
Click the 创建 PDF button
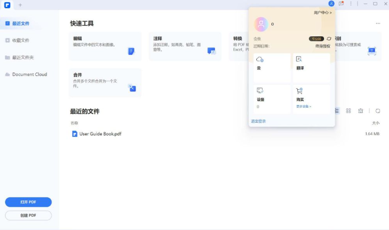pos(29,215)
